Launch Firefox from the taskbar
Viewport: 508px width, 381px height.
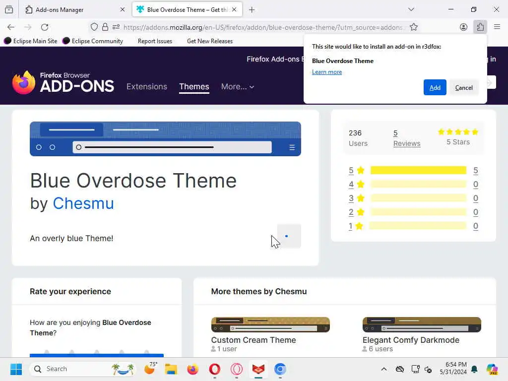tap(193, 369)
